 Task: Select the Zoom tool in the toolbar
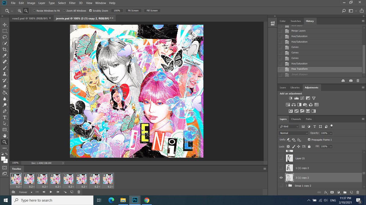click(5, 142)
